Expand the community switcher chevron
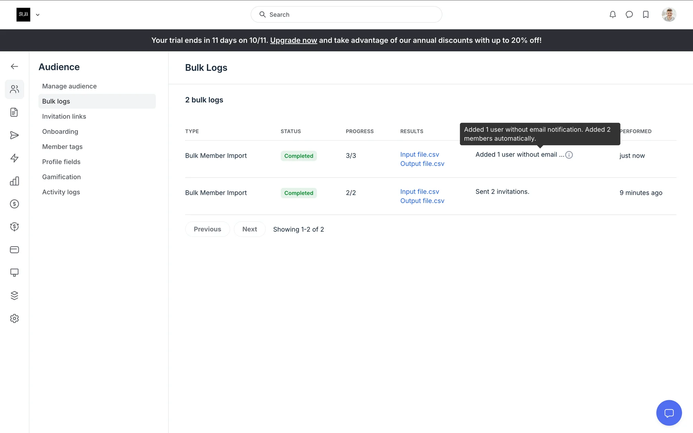 tap(38, 15)
